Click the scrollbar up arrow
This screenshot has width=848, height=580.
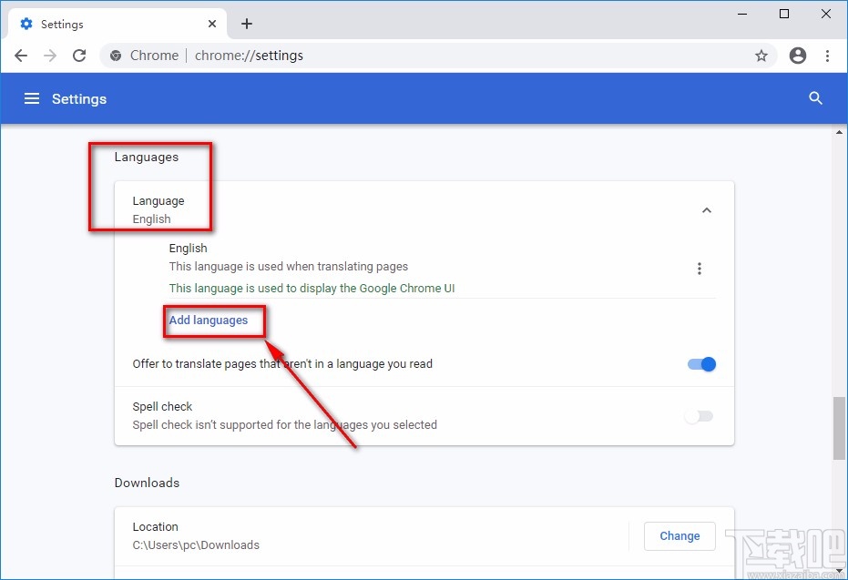[x=839, y=132]
